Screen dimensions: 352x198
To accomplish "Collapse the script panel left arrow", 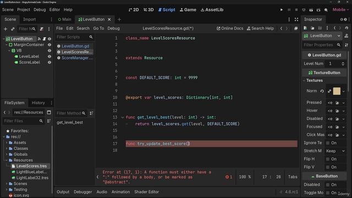I will coord(97,177).
